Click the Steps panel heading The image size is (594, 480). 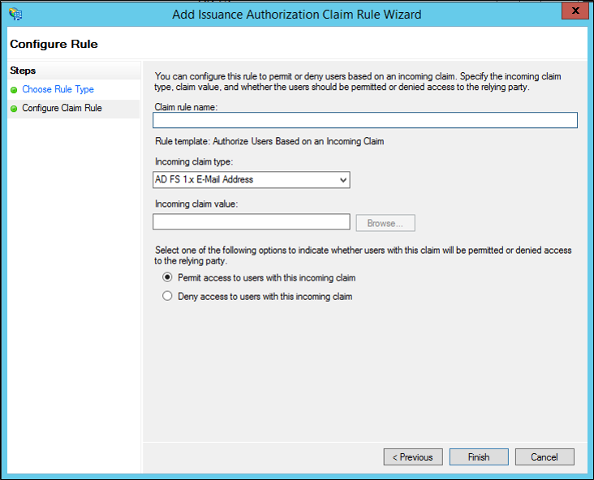click(x=23, y=71)
